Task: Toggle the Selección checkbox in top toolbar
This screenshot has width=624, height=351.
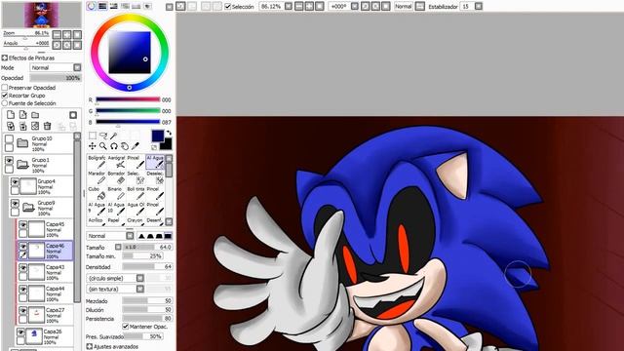Action: (x=227, y=7)
